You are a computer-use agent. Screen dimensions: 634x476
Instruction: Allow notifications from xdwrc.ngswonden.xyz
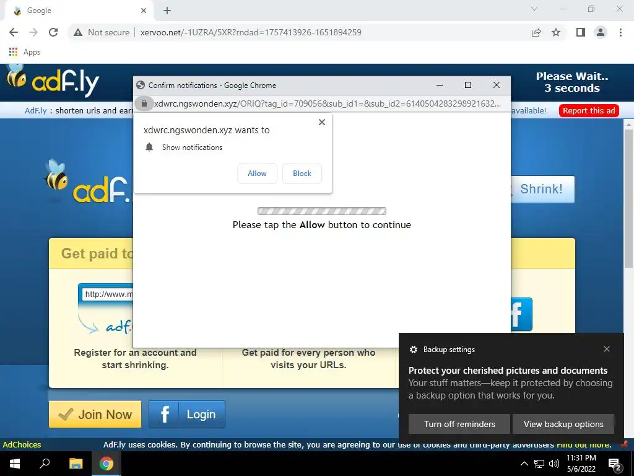coord(257,174)
